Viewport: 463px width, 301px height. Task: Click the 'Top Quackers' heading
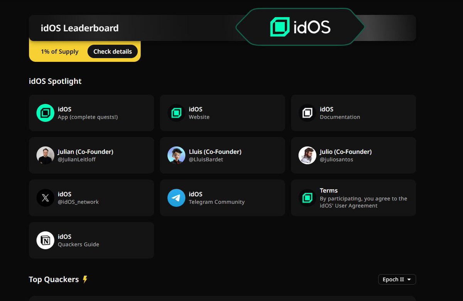54,279
